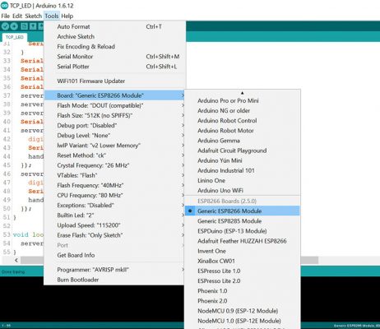Expand Flash Size: 512K submenu
380x329 pixels.
tap(114, 115)
